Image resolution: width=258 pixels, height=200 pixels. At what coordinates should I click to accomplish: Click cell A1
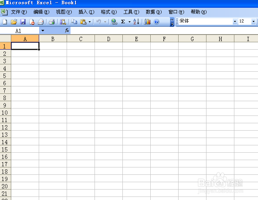point(25,46)
